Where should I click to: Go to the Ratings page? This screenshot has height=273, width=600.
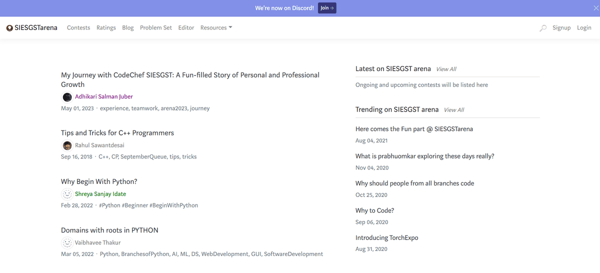tap(106, 28)
